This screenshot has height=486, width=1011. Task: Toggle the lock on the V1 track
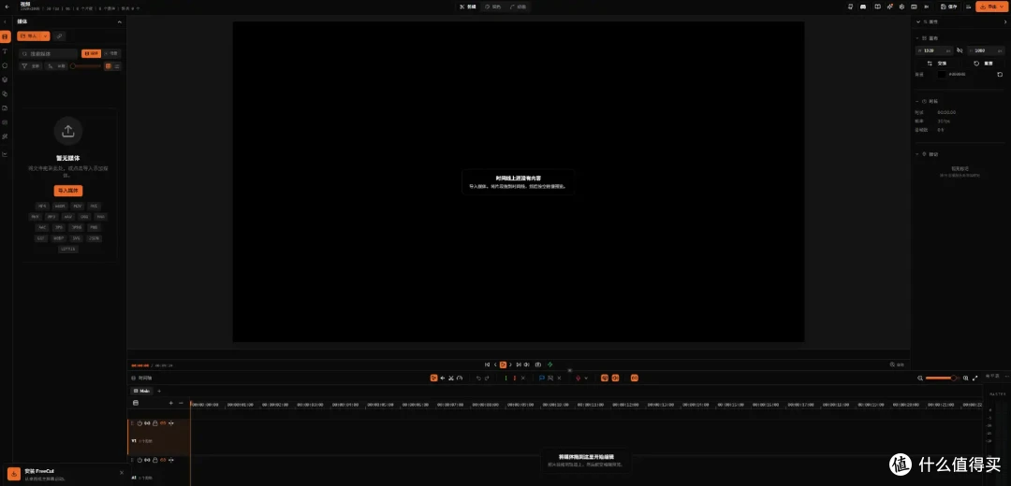coord(155,423)
